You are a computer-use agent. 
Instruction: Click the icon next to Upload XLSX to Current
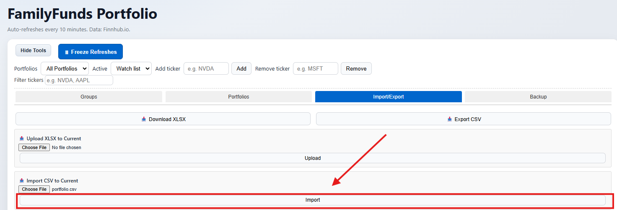point(22,138)
